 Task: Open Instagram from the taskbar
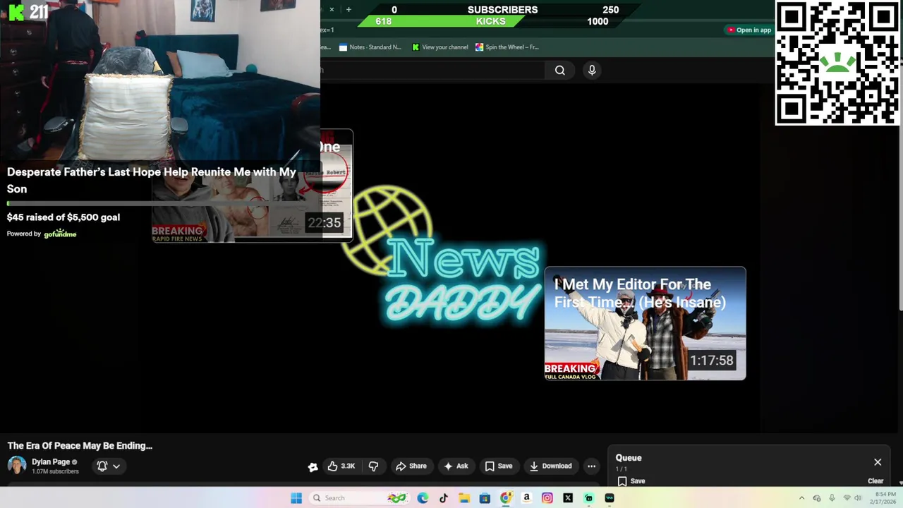click(547, 498)
